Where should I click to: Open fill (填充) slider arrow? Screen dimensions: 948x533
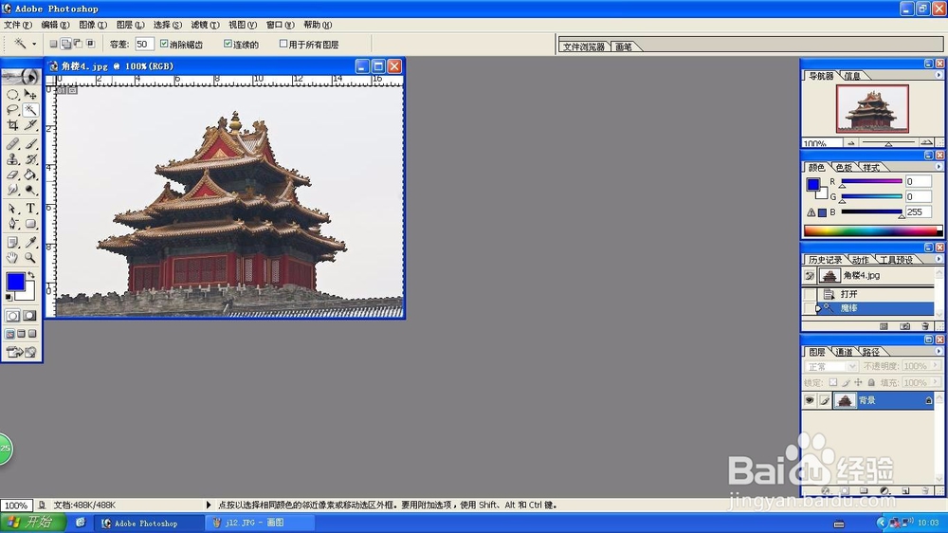click(936, 382)
